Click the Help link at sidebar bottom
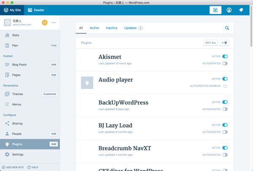The width and height of the screenshot is (253, 171). [33, 167]
